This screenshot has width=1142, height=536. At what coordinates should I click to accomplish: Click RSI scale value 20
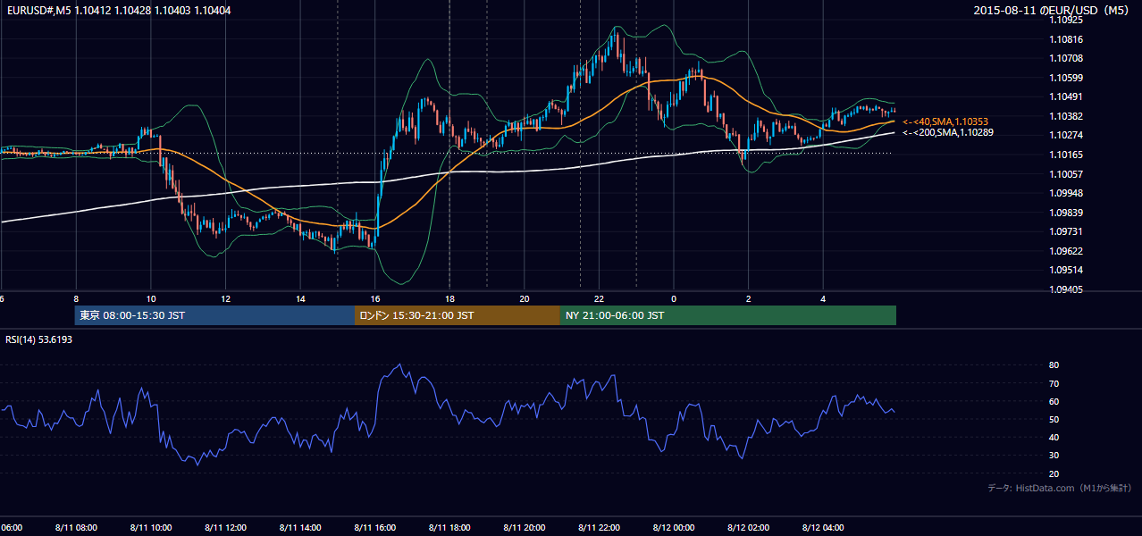click(x=1054, y=473)
